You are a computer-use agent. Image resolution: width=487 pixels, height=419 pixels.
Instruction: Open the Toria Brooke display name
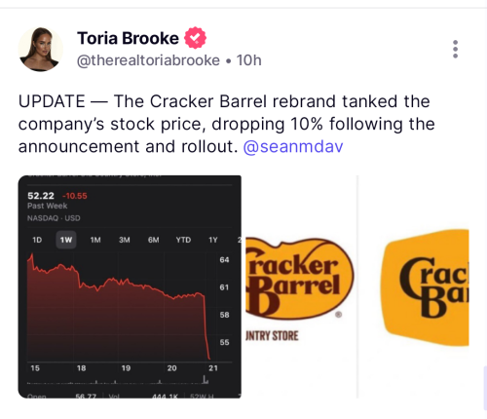(x=128, y=38)
